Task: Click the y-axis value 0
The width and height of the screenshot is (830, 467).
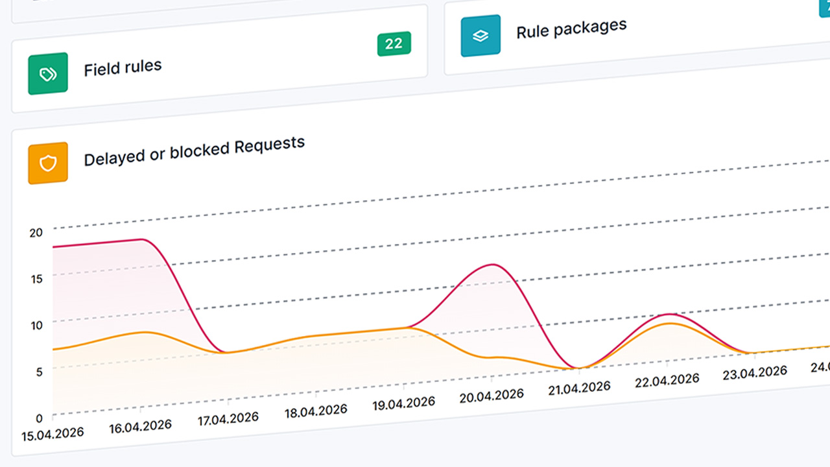Action: point(39,418)
